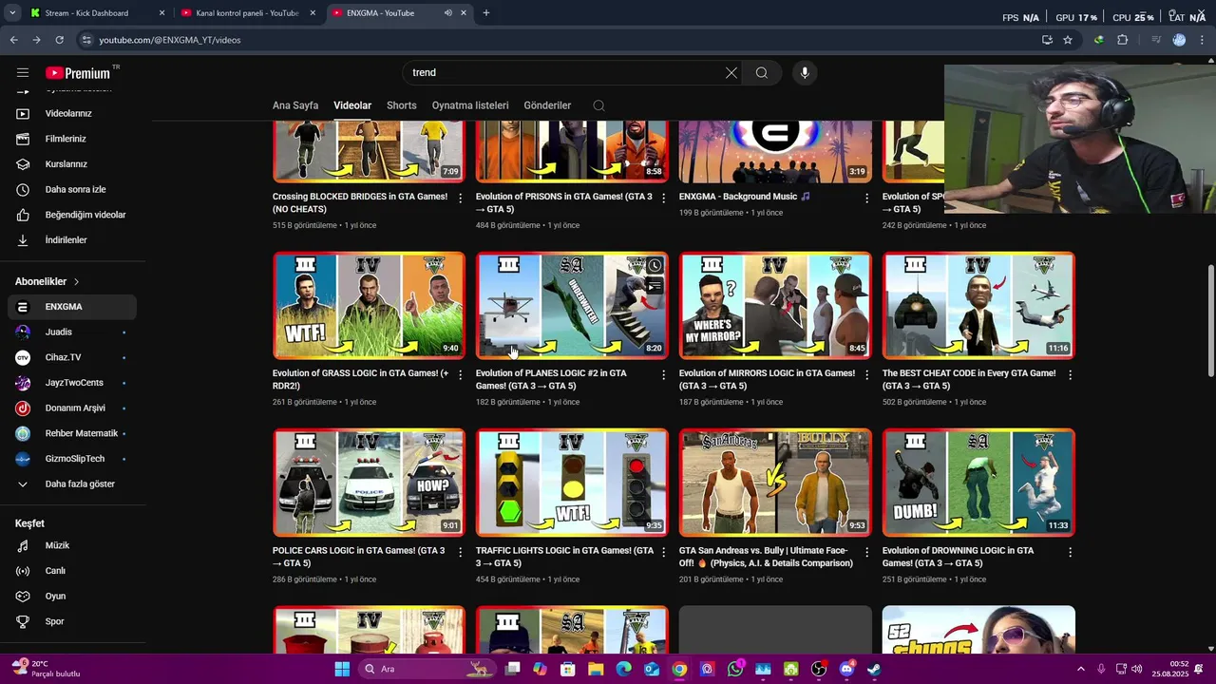
Task: Go to the Cihaz.TV subscription channel
Action: (x=72, y=357)
